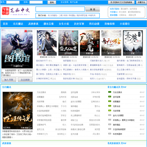Open 女皇的贴身管家 in the 月TOP list
This screenshot has height=147, width=147.
(x=119, y=129)
